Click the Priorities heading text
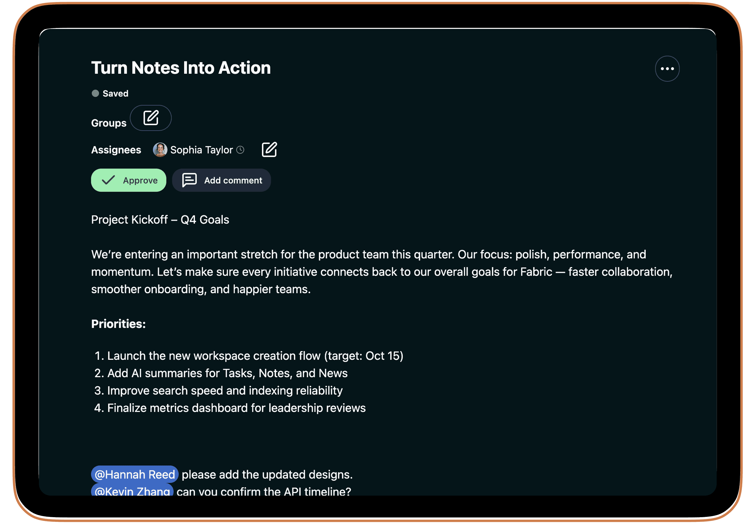Viewport: 755px width, 526px height. [x=119, y=324]
